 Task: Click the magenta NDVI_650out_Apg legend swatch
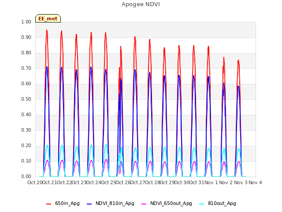(144, 204)
